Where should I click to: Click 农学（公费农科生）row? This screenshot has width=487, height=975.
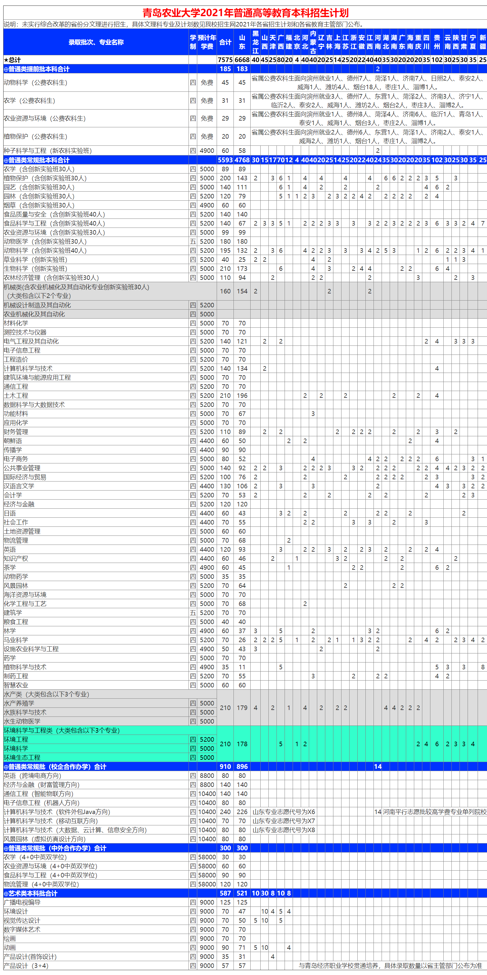(245, 101)
